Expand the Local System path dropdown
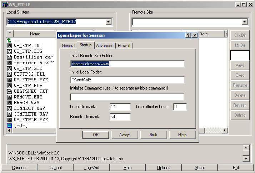The height and width of the screenshot is (173, 255). (x=109, y=22)
